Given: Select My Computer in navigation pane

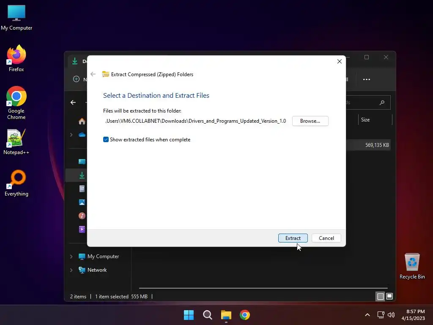Looking at the screenshot, I should [103, 256].
